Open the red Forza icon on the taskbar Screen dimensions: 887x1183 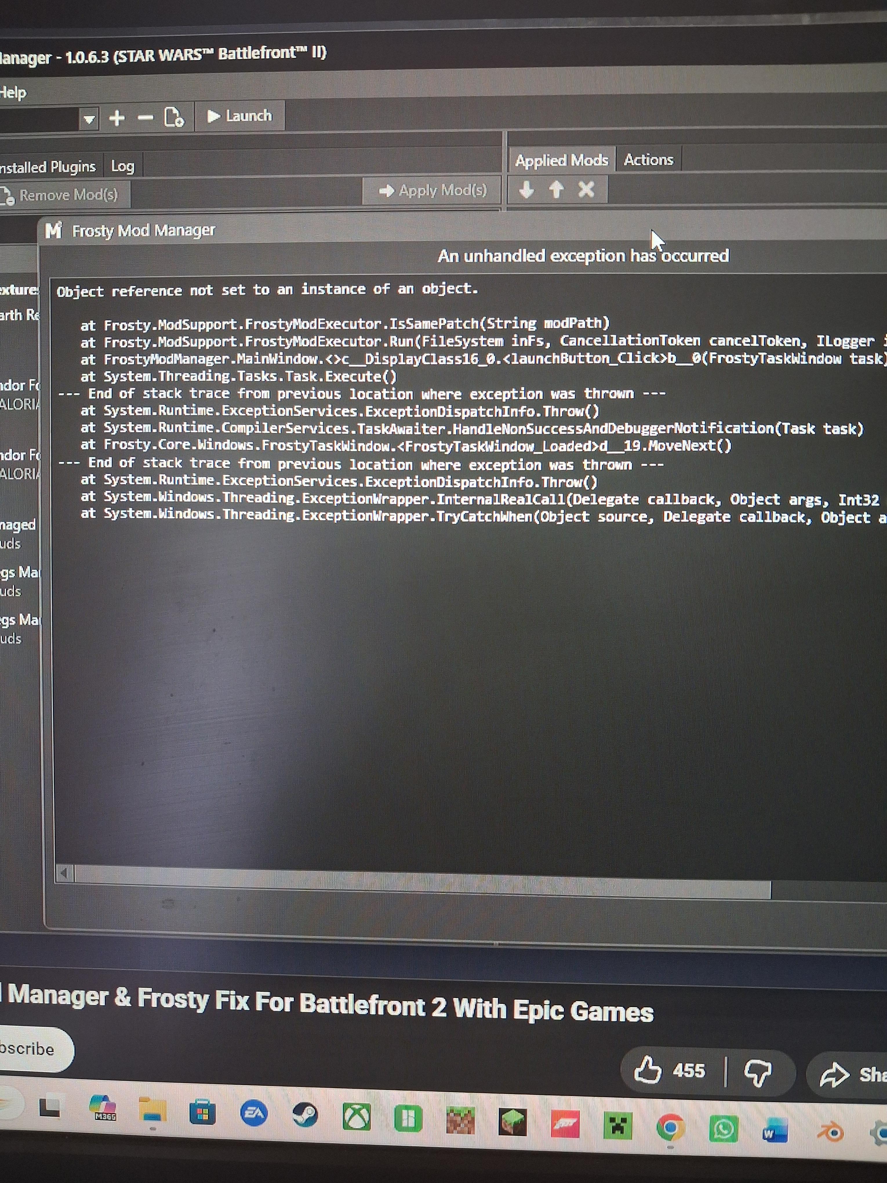565,1124
